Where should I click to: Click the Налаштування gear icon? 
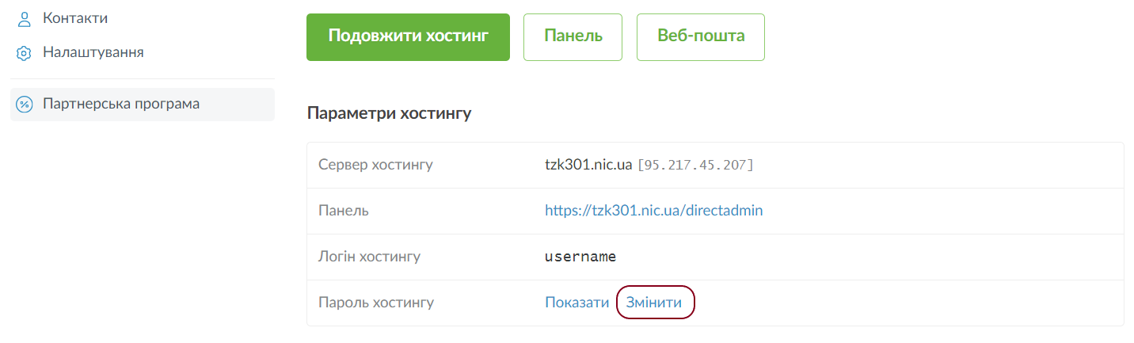coord(24,54)
